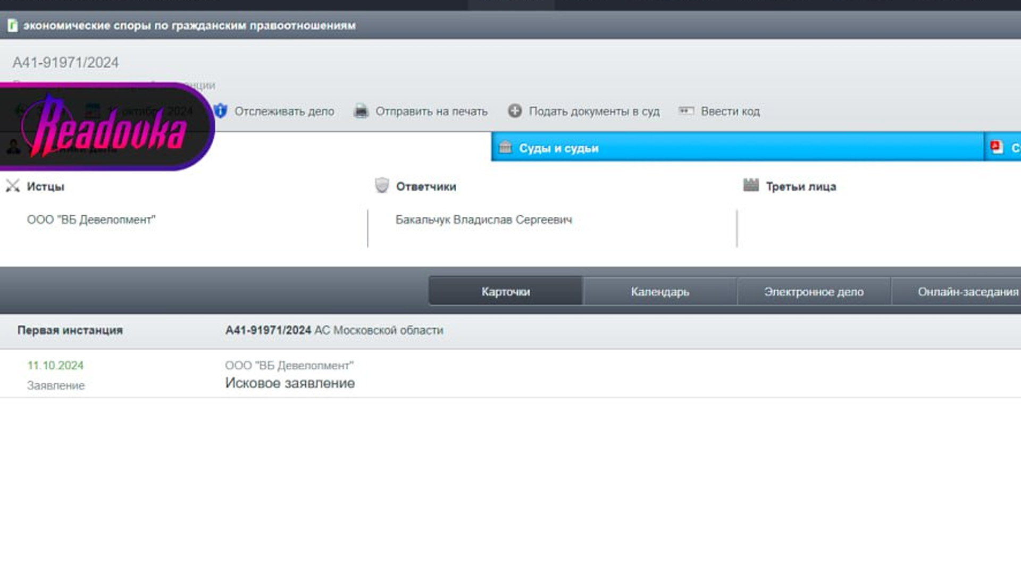This screenshot has height=574, width=1021.
Task: Click the courthouse icon in blue tab
Action: [x=505, y=147]
